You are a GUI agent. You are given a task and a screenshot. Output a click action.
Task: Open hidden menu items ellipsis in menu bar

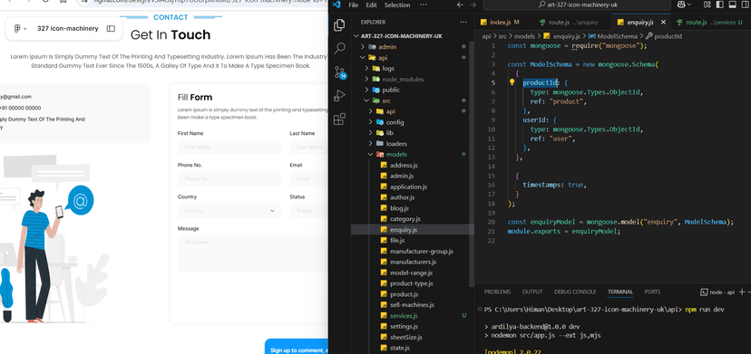tap(423, 5)
